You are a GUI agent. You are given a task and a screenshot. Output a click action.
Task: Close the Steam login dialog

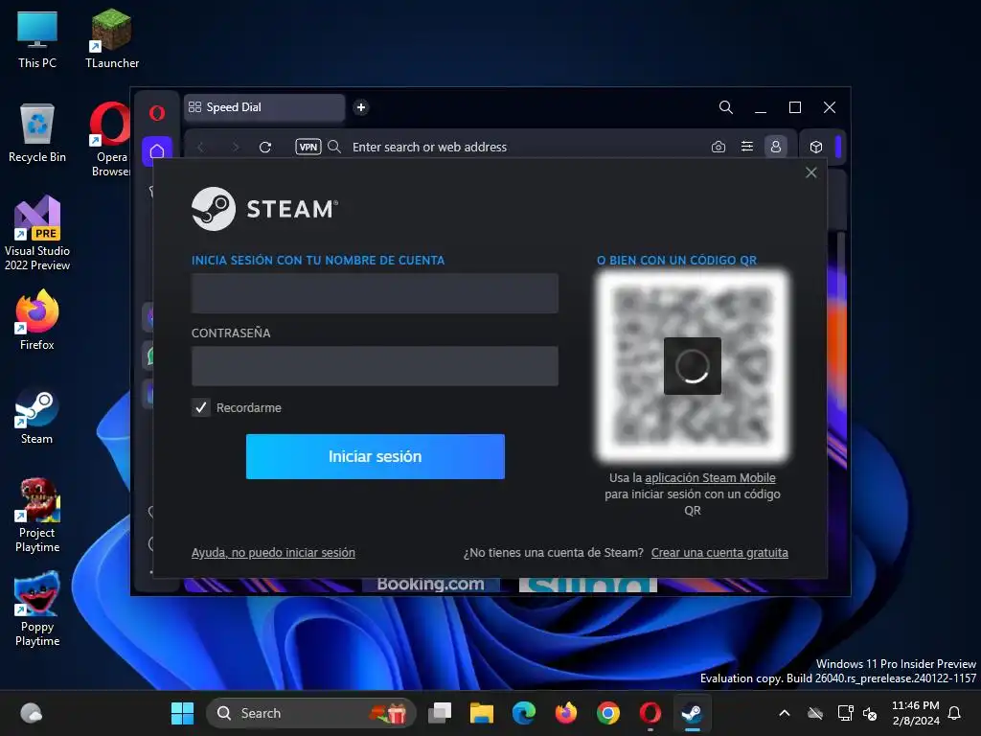click(x=810, y=172)
